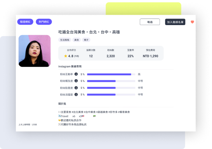Click the 粉絲活躍度 progress bar
Image resolution: width=212 pixels, height=149 pixels.
pos(111,95)
